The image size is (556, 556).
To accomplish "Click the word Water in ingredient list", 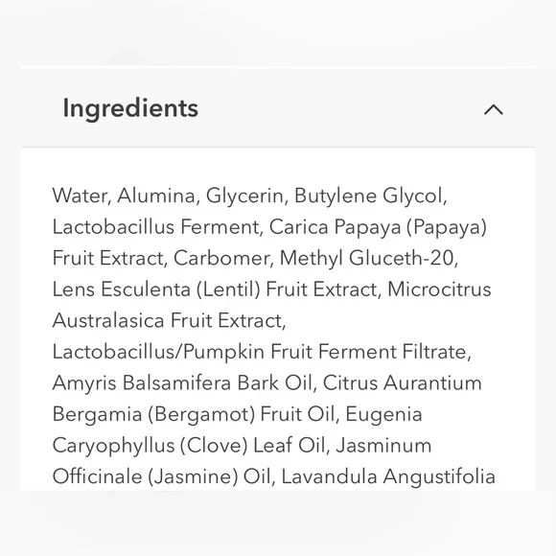I will click(x=80, y=196).
